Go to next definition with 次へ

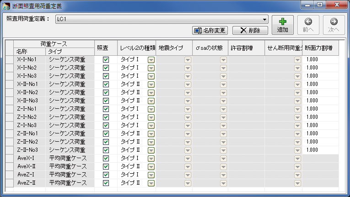pos(334,25)
